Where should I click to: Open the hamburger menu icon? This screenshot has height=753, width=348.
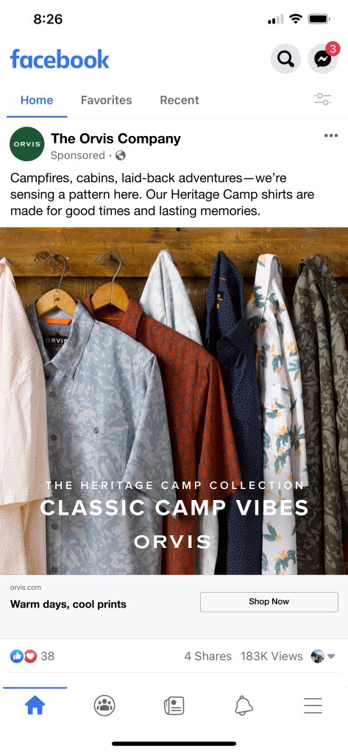[x=313, y=705]
